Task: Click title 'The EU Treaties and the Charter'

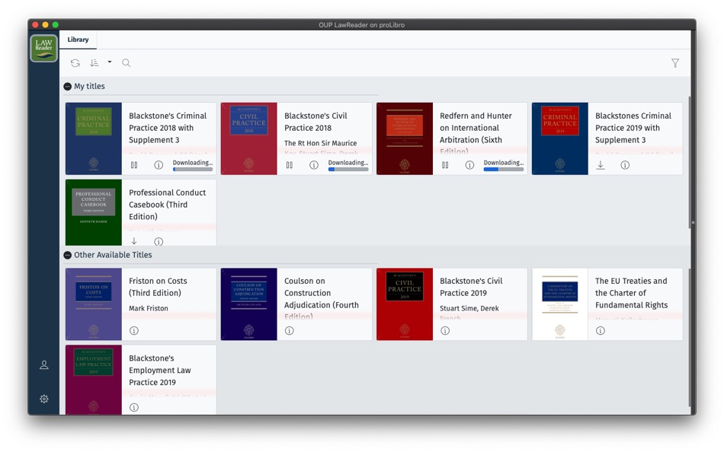Action: point(631,293)
